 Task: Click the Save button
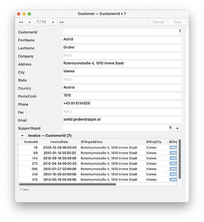coord(177,22)
